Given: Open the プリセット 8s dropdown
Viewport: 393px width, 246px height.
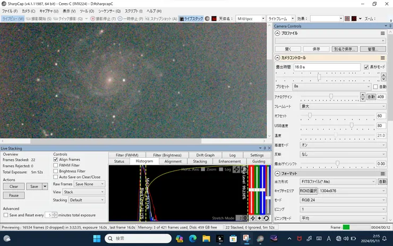Looking at the screenshot, I should (332, 87).
